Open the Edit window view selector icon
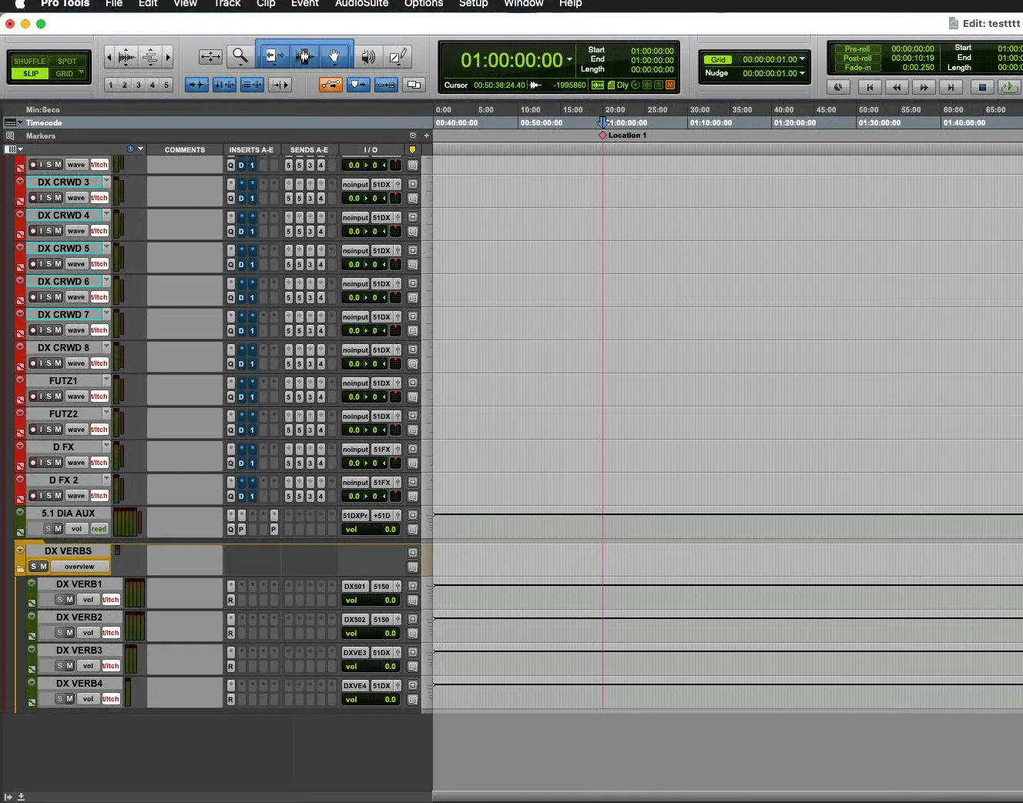This screenshot has height=803, width=1023. tap(13, 149)
